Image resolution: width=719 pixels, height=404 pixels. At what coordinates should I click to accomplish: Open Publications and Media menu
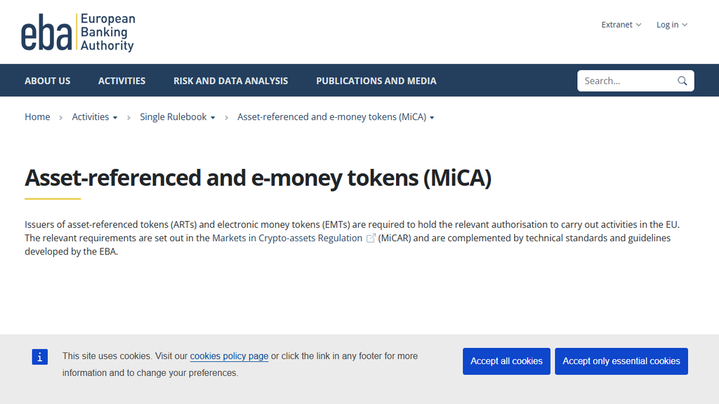coord(376,81)
